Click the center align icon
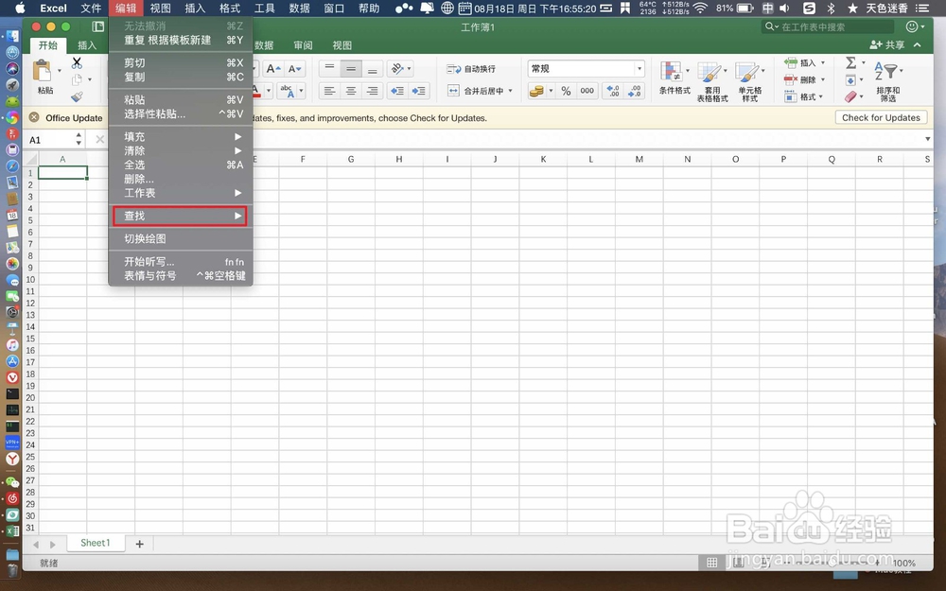 pos(351,91)
